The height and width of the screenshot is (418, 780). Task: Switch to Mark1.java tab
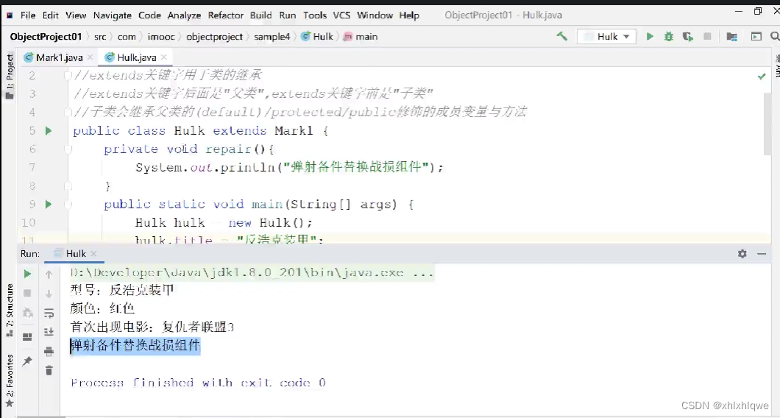(59, 57)
